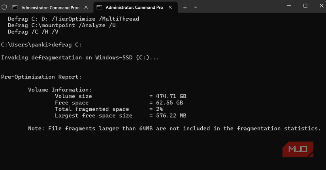The height and width of the screenshot is (170, 326).
Task: Click the active tab's Command Prompt icon
Action: tap(99, 7)
